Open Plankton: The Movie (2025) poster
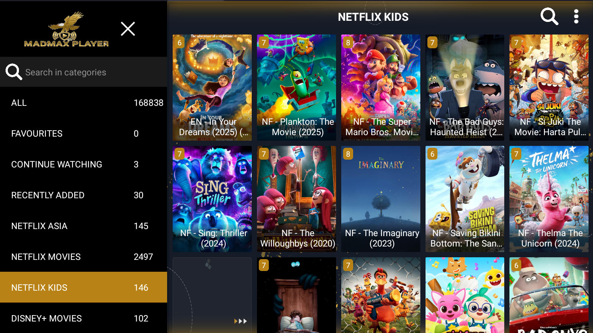The height and width of the screenshot is (333, 593). [x=296, y=88]
